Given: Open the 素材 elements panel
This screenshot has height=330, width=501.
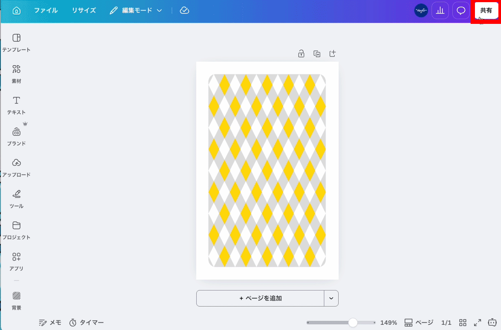Looking at the screenshot, I should point(16,74).
